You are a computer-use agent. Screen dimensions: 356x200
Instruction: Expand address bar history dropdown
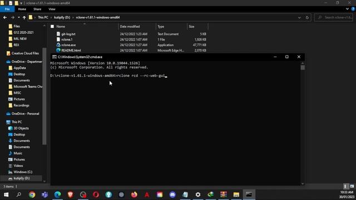click(299, 17)
